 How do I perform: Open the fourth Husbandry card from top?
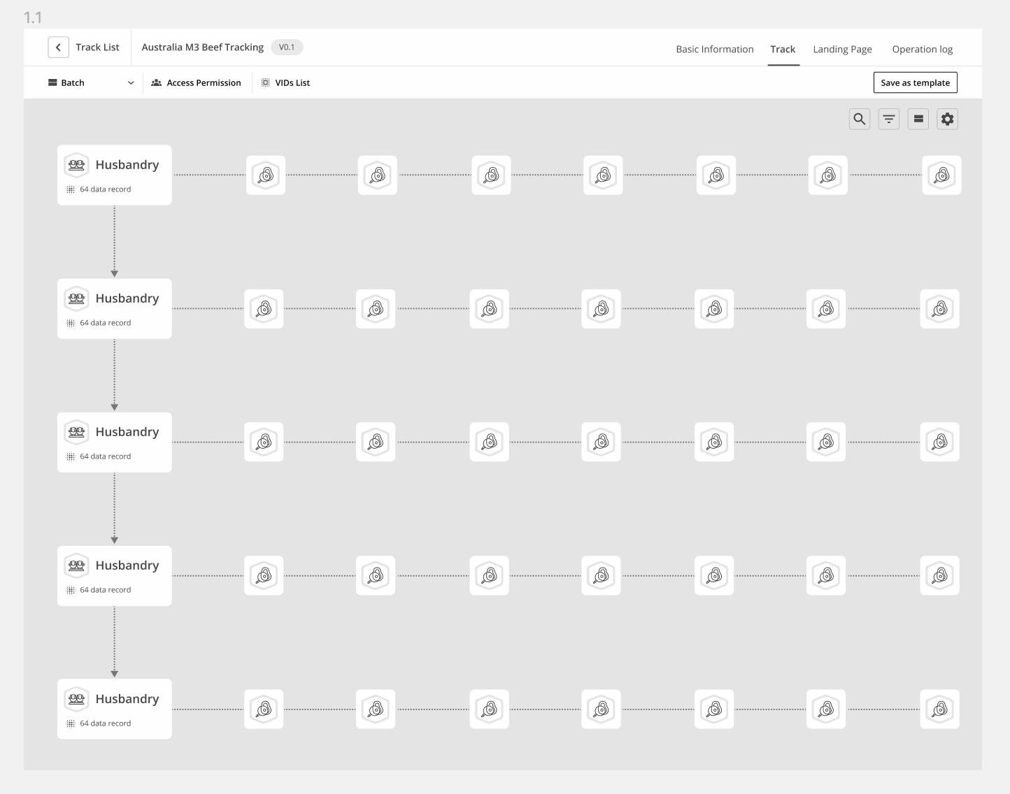pos(115,576)
